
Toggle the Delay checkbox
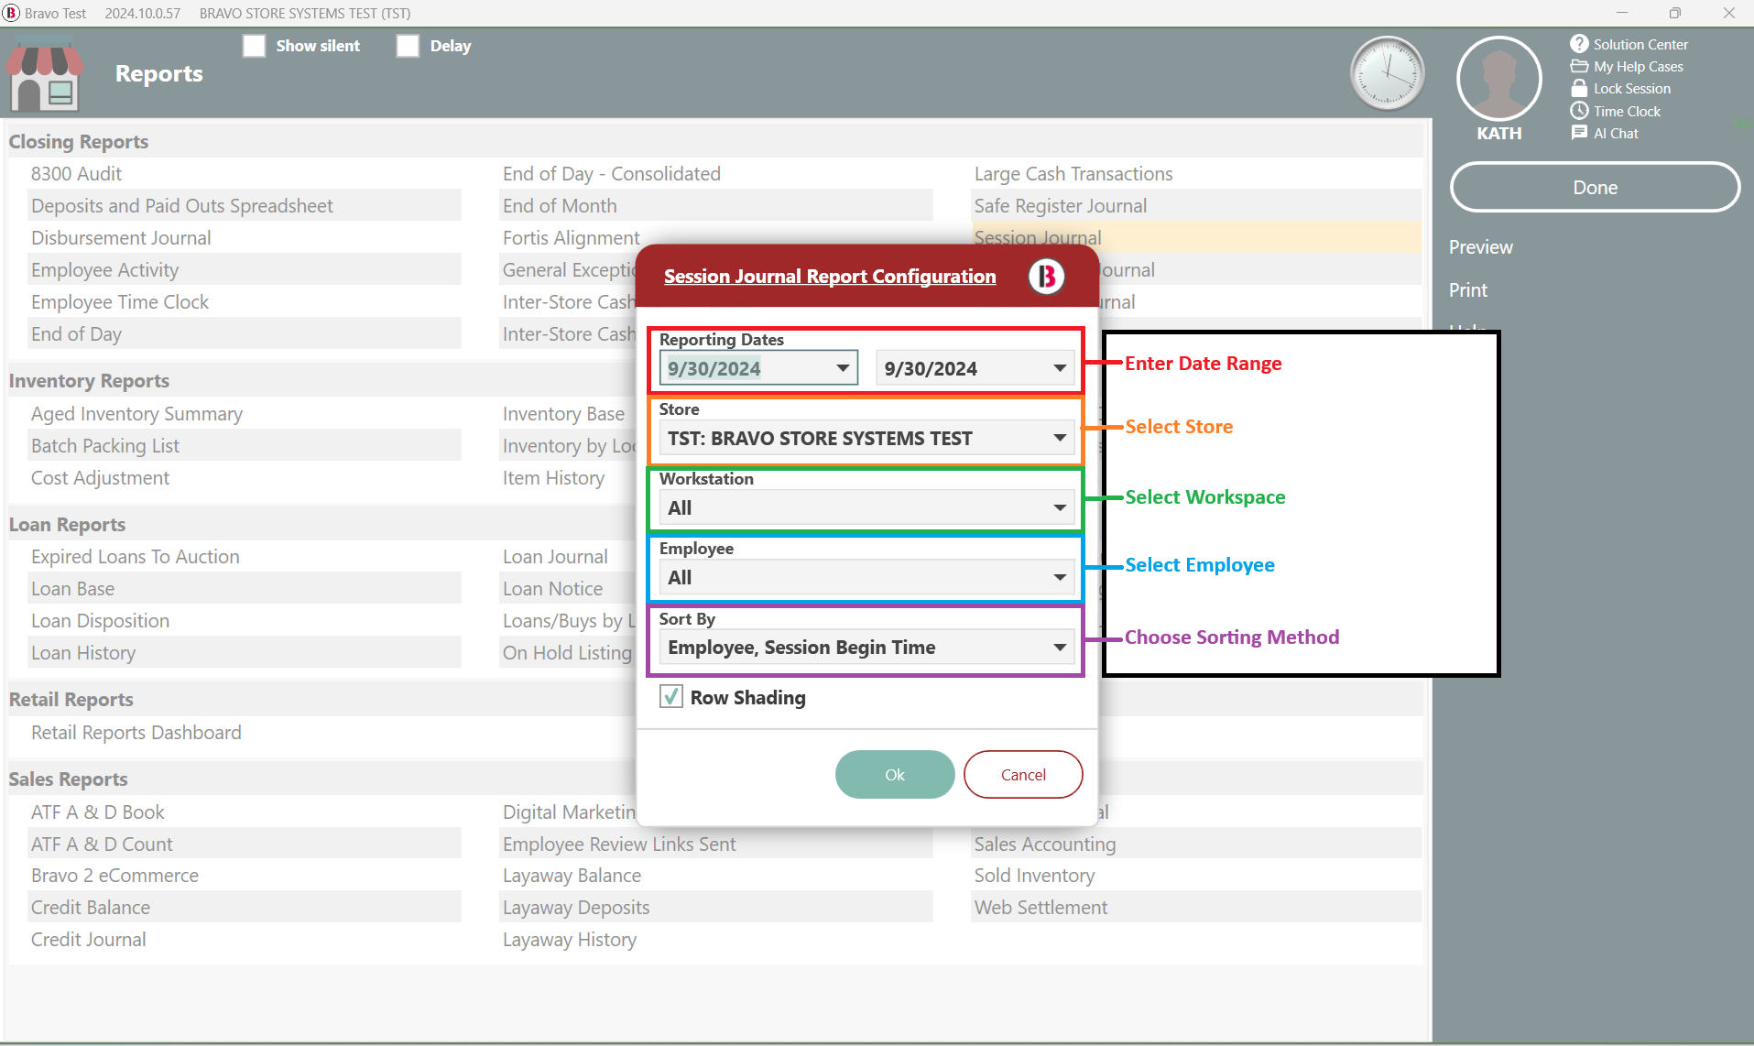(x=408, y=46)
